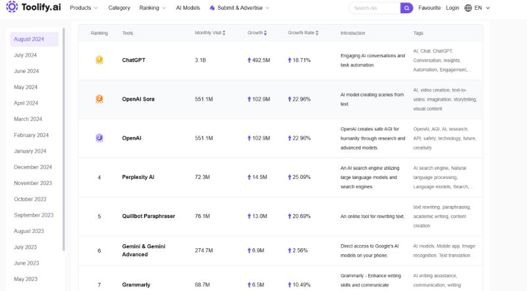Click the 10.49% growth rate value
The height and width of the screenshot is (291, 527).
pos(302,284)
